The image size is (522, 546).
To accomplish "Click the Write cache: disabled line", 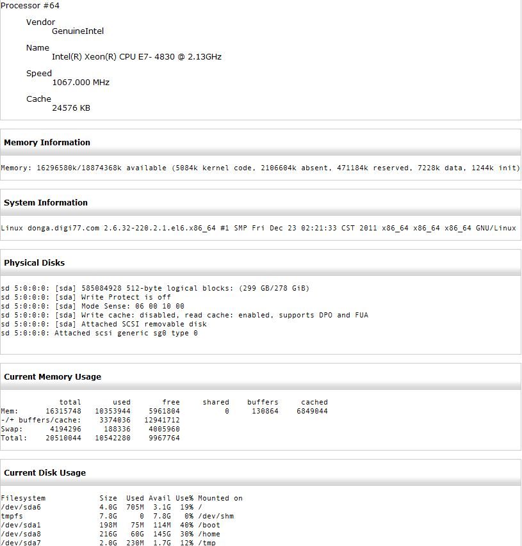I will [x=184, y=315].
